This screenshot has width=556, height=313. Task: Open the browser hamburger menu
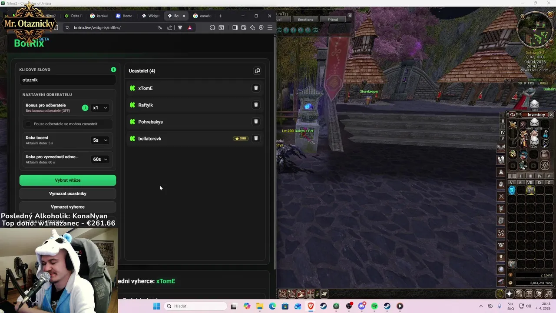pos(270,27)
